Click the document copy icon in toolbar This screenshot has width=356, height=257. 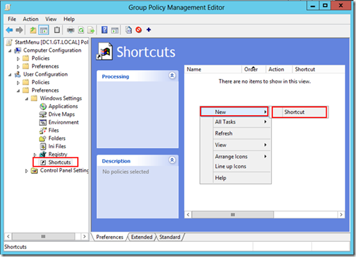point(128,30)
